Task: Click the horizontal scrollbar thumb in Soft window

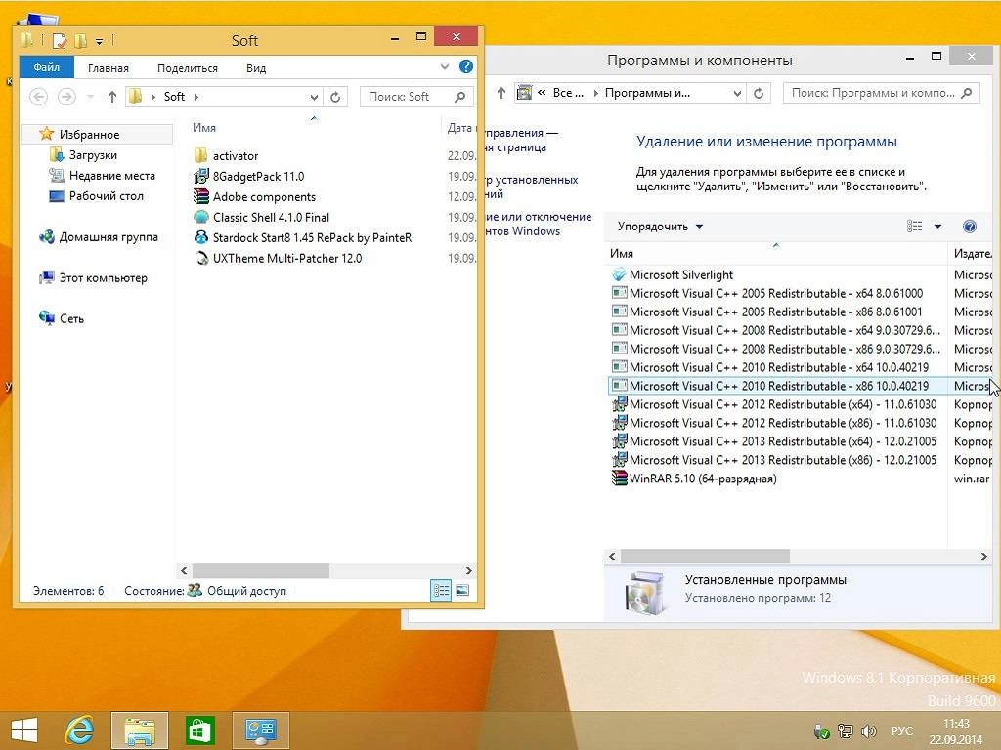Action: click(260, 570)
